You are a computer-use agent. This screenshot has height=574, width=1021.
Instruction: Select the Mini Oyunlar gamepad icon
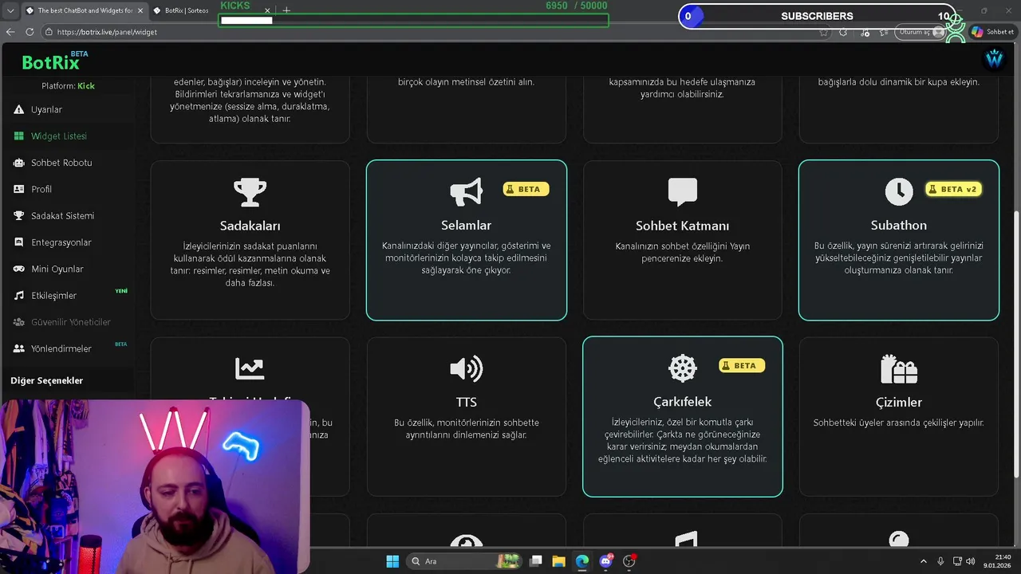(x=19, y=269)
